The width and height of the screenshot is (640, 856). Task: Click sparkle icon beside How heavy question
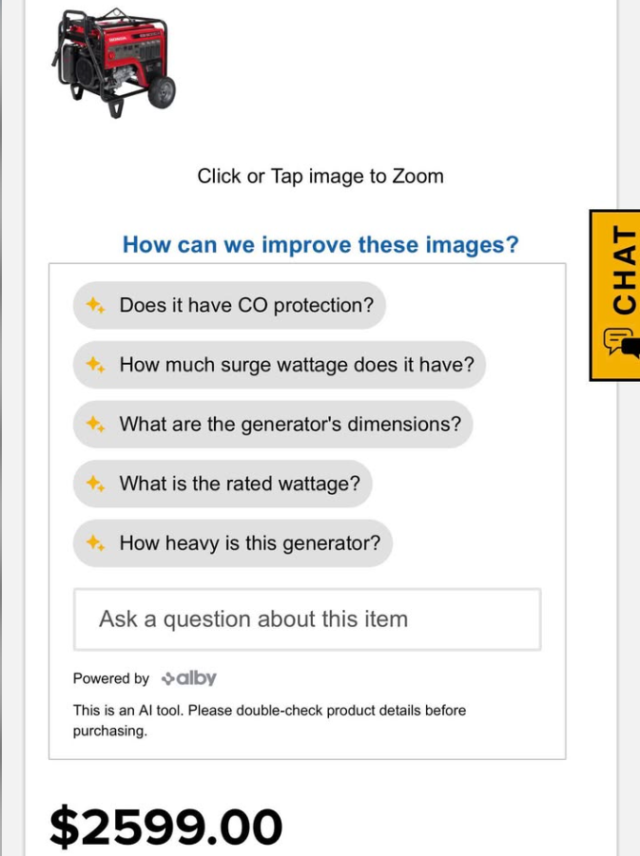95,543
